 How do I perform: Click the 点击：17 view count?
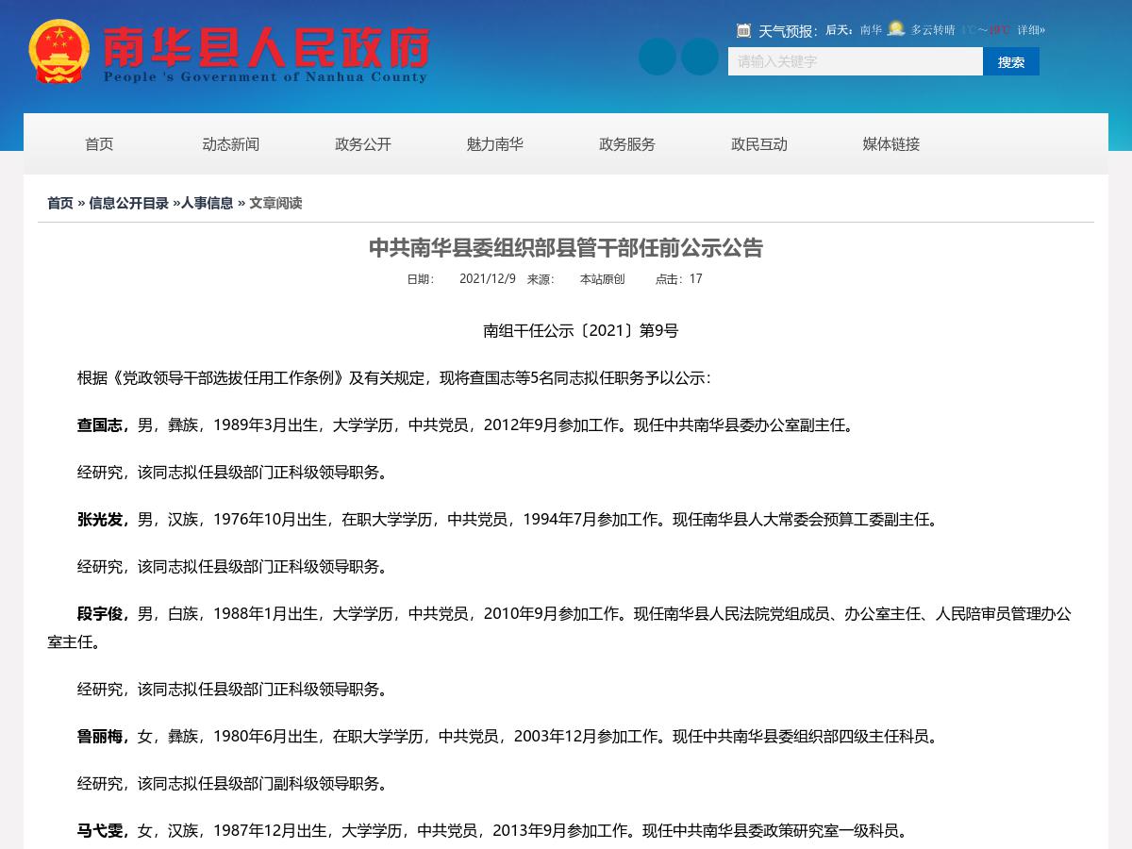(679, 279)
